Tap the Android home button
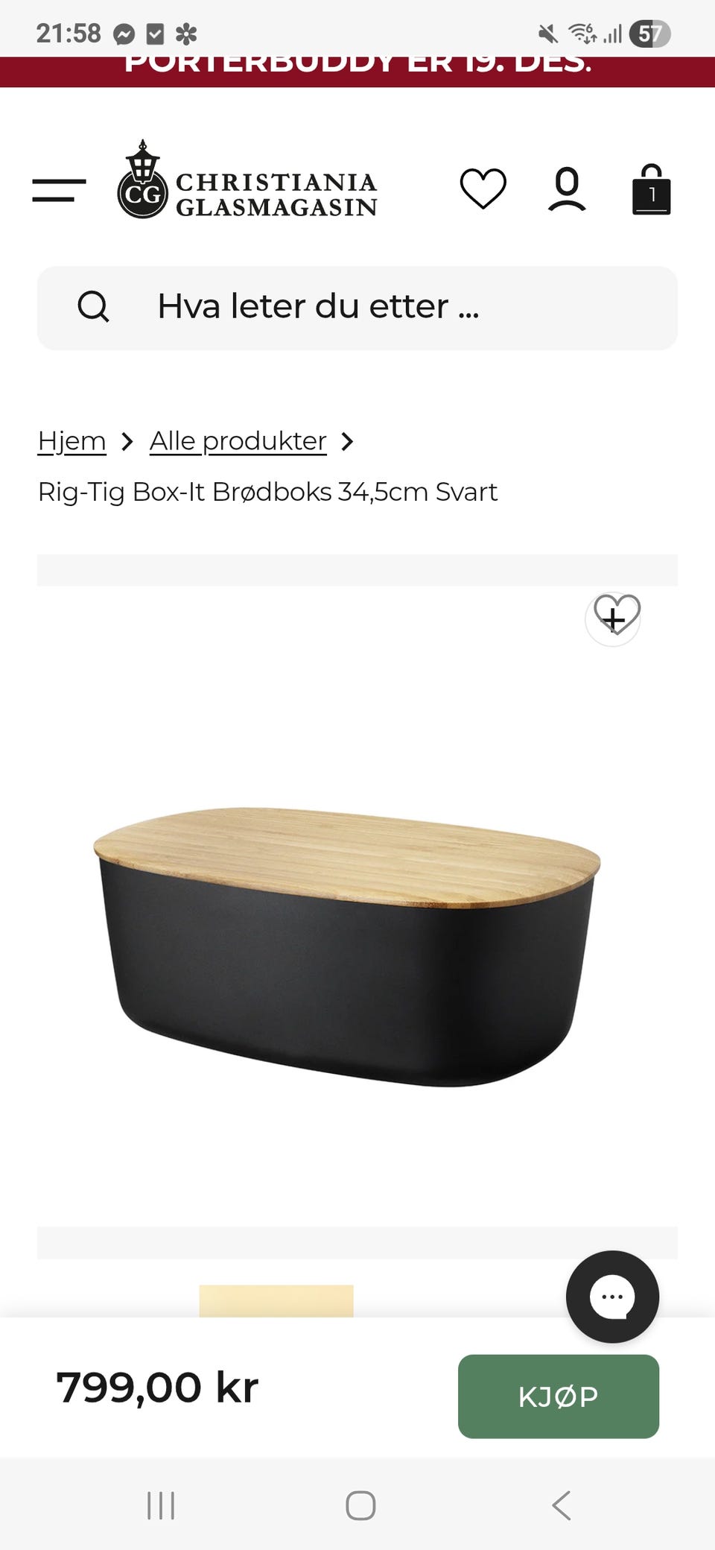The height and width of the screenshot is (1550, 715). tap(360, 1505)
